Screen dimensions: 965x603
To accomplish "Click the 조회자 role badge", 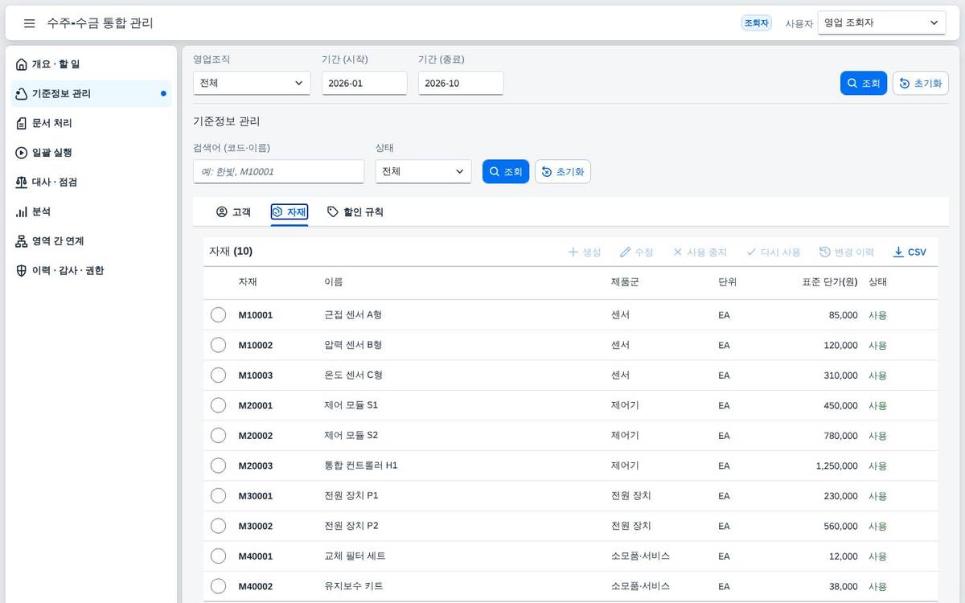I will tap(757, 23).
